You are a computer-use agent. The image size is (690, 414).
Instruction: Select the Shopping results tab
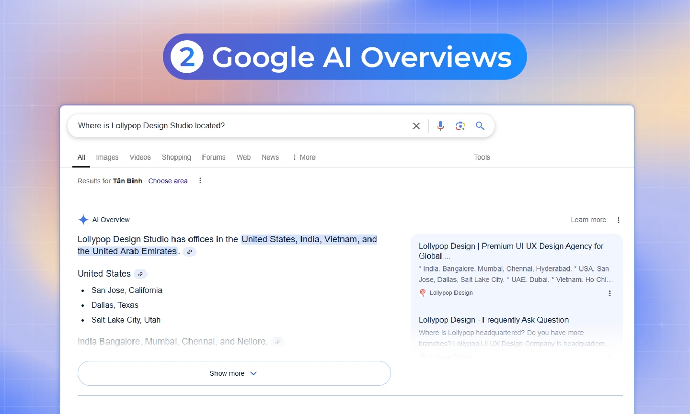(176, 157)
